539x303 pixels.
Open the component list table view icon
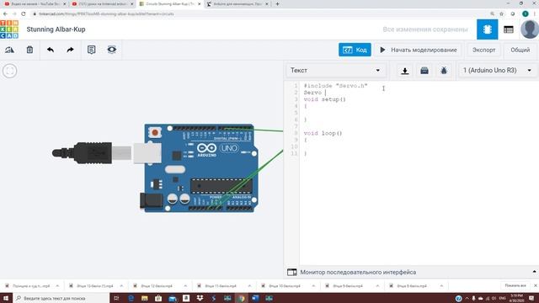tap(509, 29)
